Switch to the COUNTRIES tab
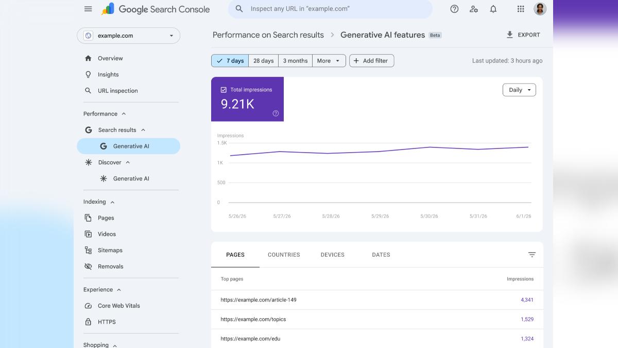The image size is (618, 348). [284, 255]
